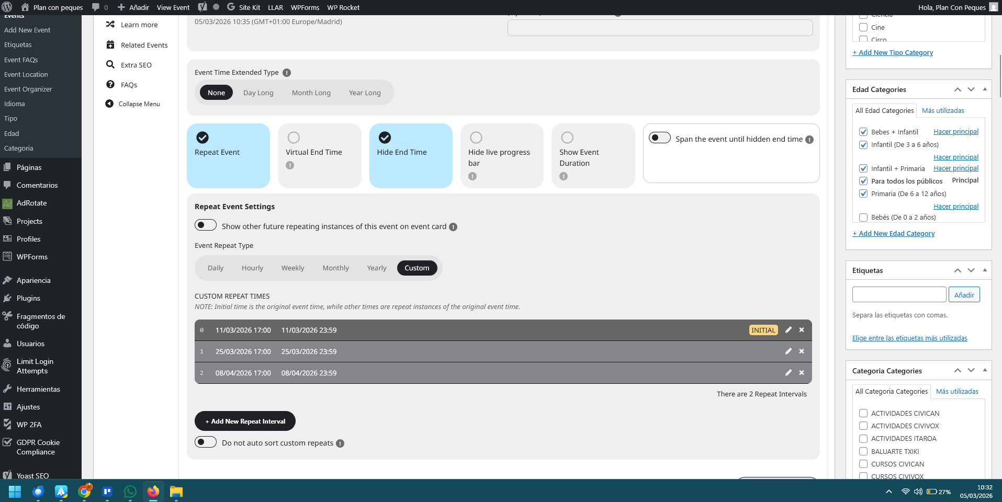Screen dimensions: 1002x502
Task: Collapse the Edad Categories panel
Action: 985,89
